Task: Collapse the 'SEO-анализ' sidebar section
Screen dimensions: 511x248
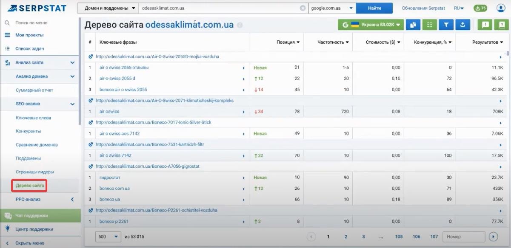Action: pyautogui.click(x=72, y=104)
